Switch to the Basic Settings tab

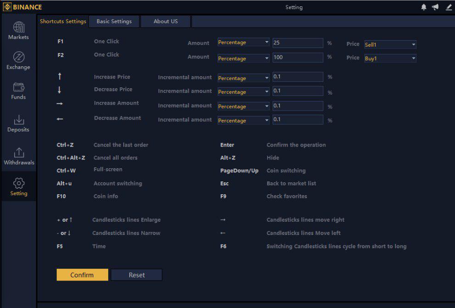pos(114,21)
